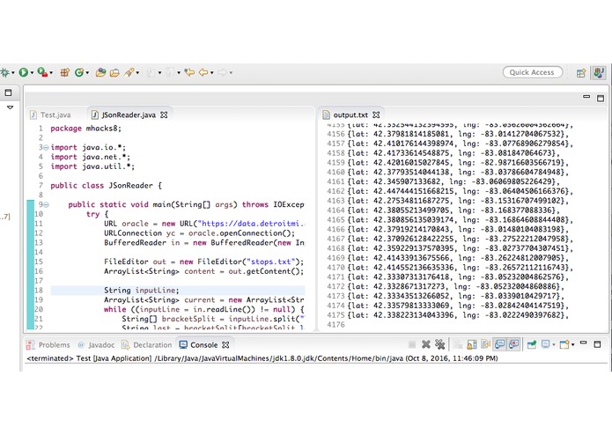Click the Open Console icon
This screenshot has width=612, height=435.
564,344
